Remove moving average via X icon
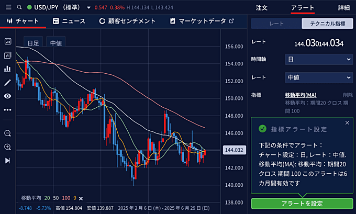 pyautogui.click(x=81, y=199)
